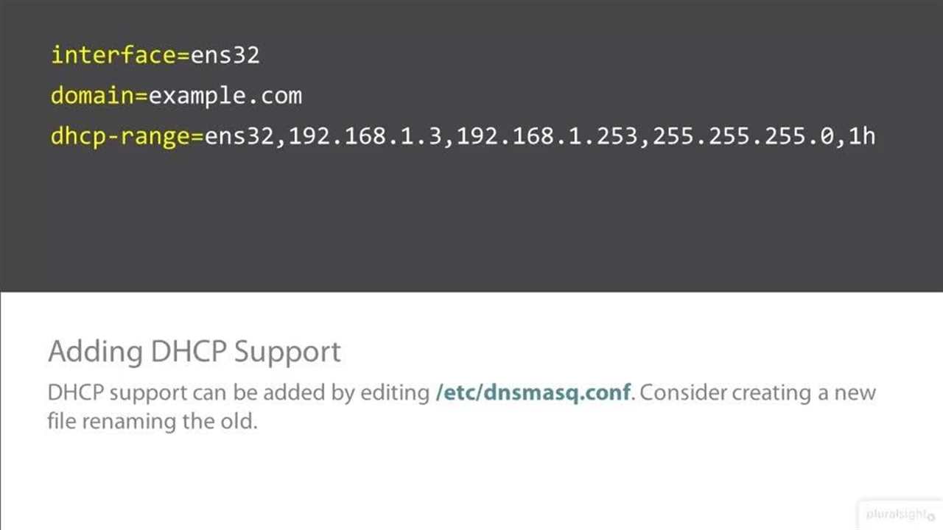Viewport: 943px width, 530px height.
Task: Select ens32 in the dhcp-range line
Action: 239,136
